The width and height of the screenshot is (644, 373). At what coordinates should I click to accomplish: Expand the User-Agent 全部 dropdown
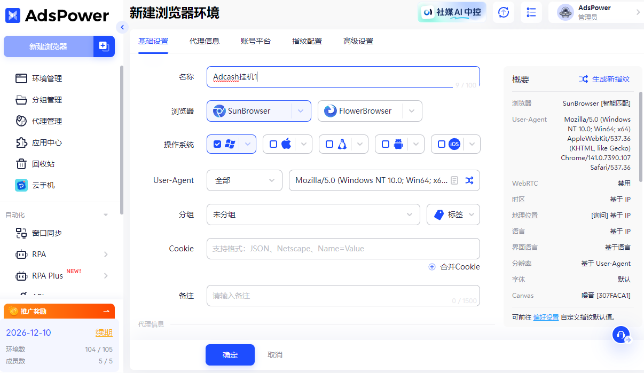point(244,180)
